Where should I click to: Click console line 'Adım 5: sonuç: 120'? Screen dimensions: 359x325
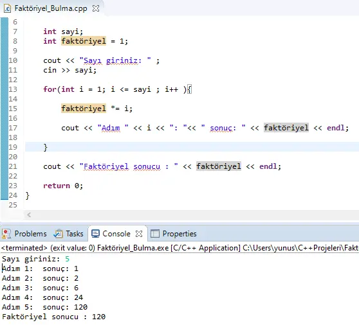44,307
